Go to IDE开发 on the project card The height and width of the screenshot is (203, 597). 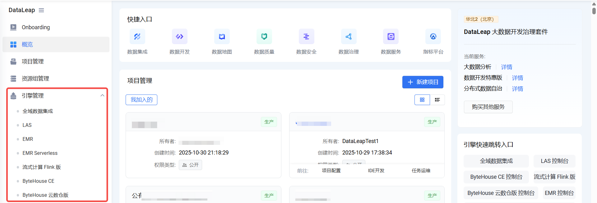(376, 171)
